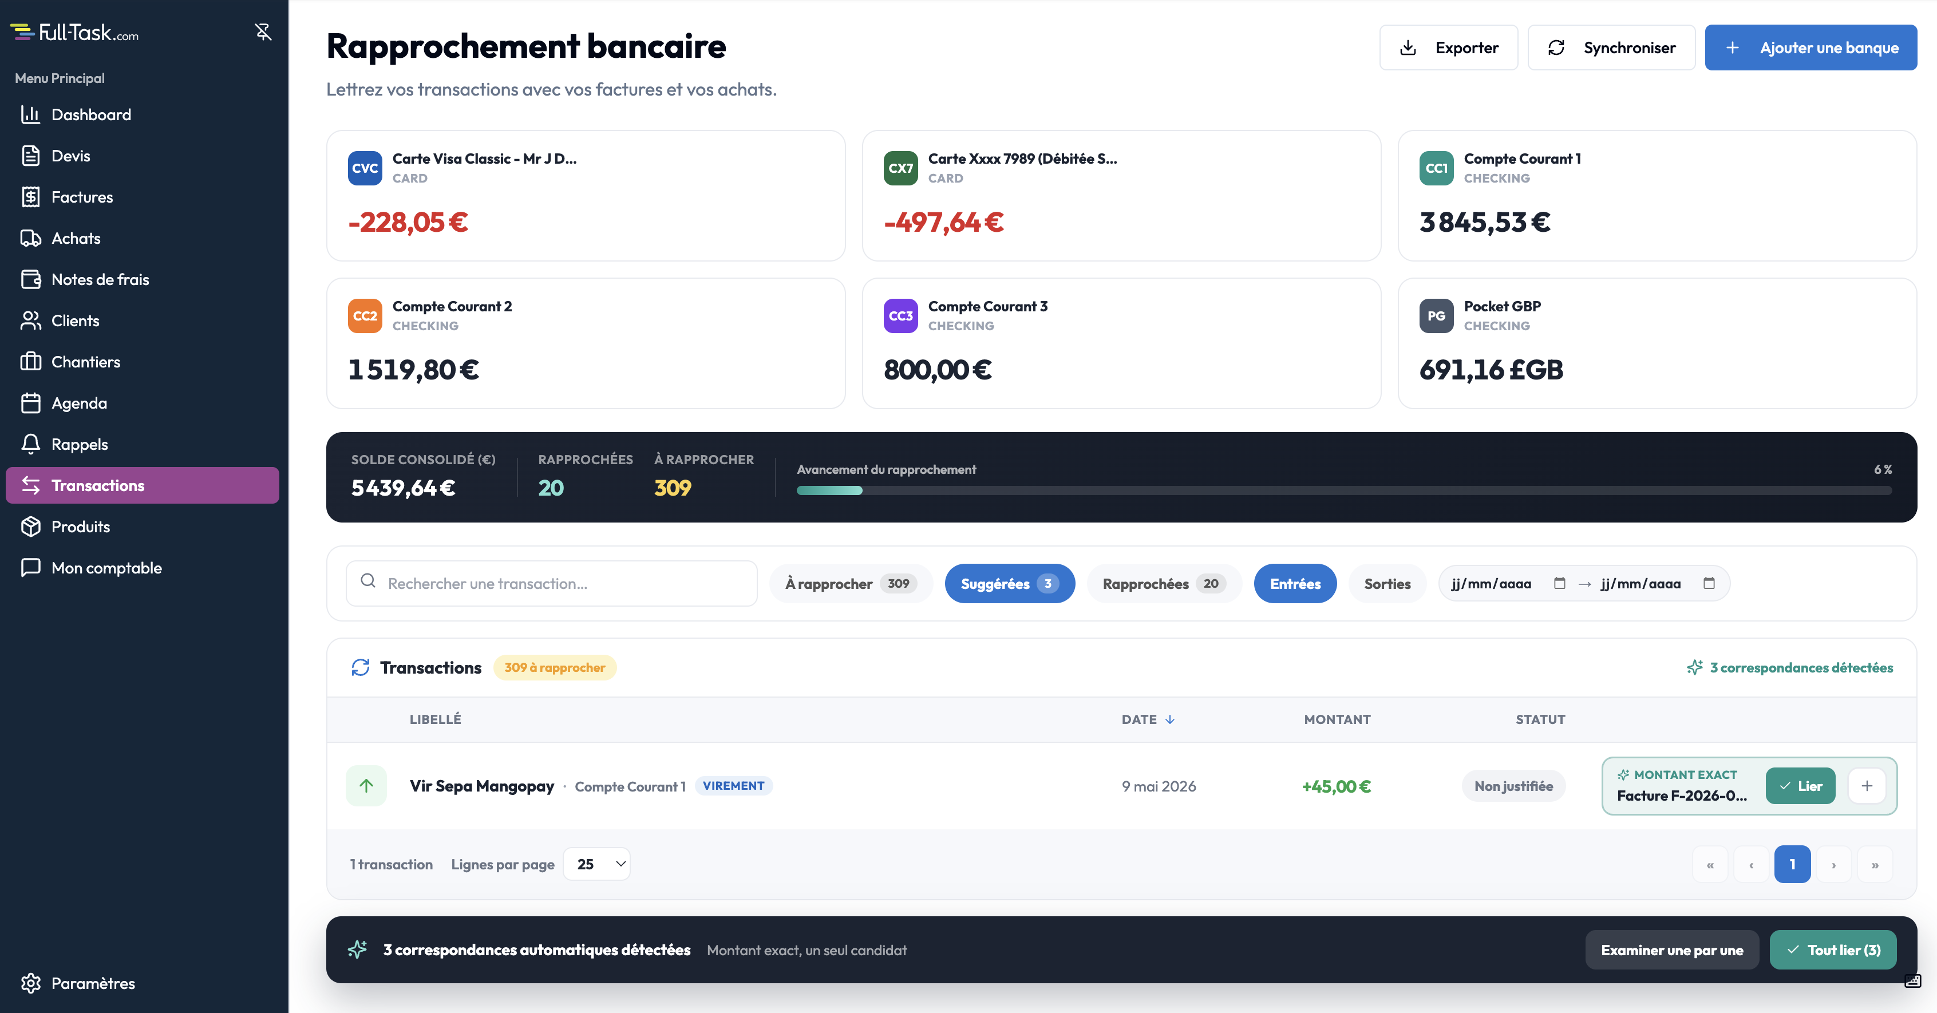
Task: Click the plus button beside Lier
Action: (x=1867, y=786)
